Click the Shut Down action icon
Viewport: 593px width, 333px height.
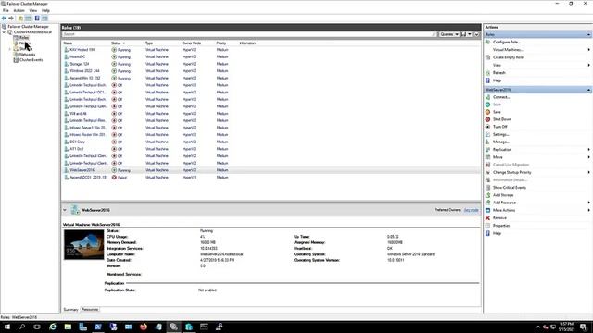(x=488, y=119)
